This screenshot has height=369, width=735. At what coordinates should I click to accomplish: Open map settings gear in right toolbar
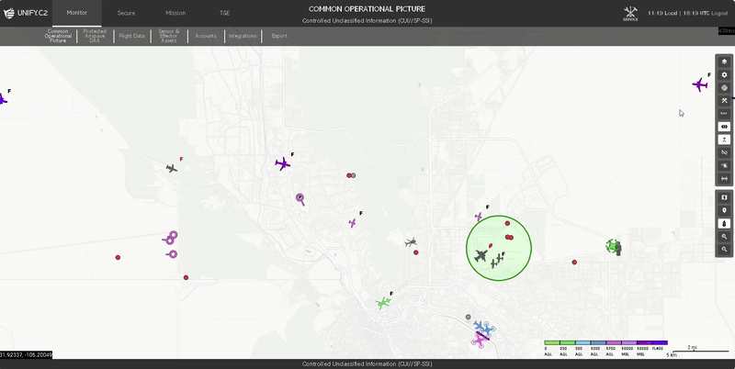[724, 74]
